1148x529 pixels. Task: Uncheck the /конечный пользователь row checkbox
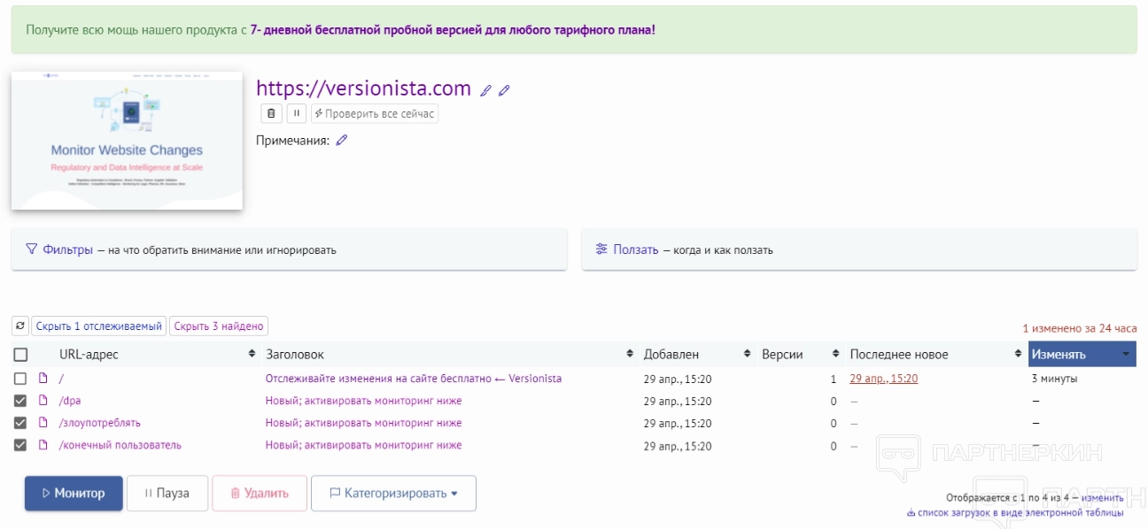20,445
